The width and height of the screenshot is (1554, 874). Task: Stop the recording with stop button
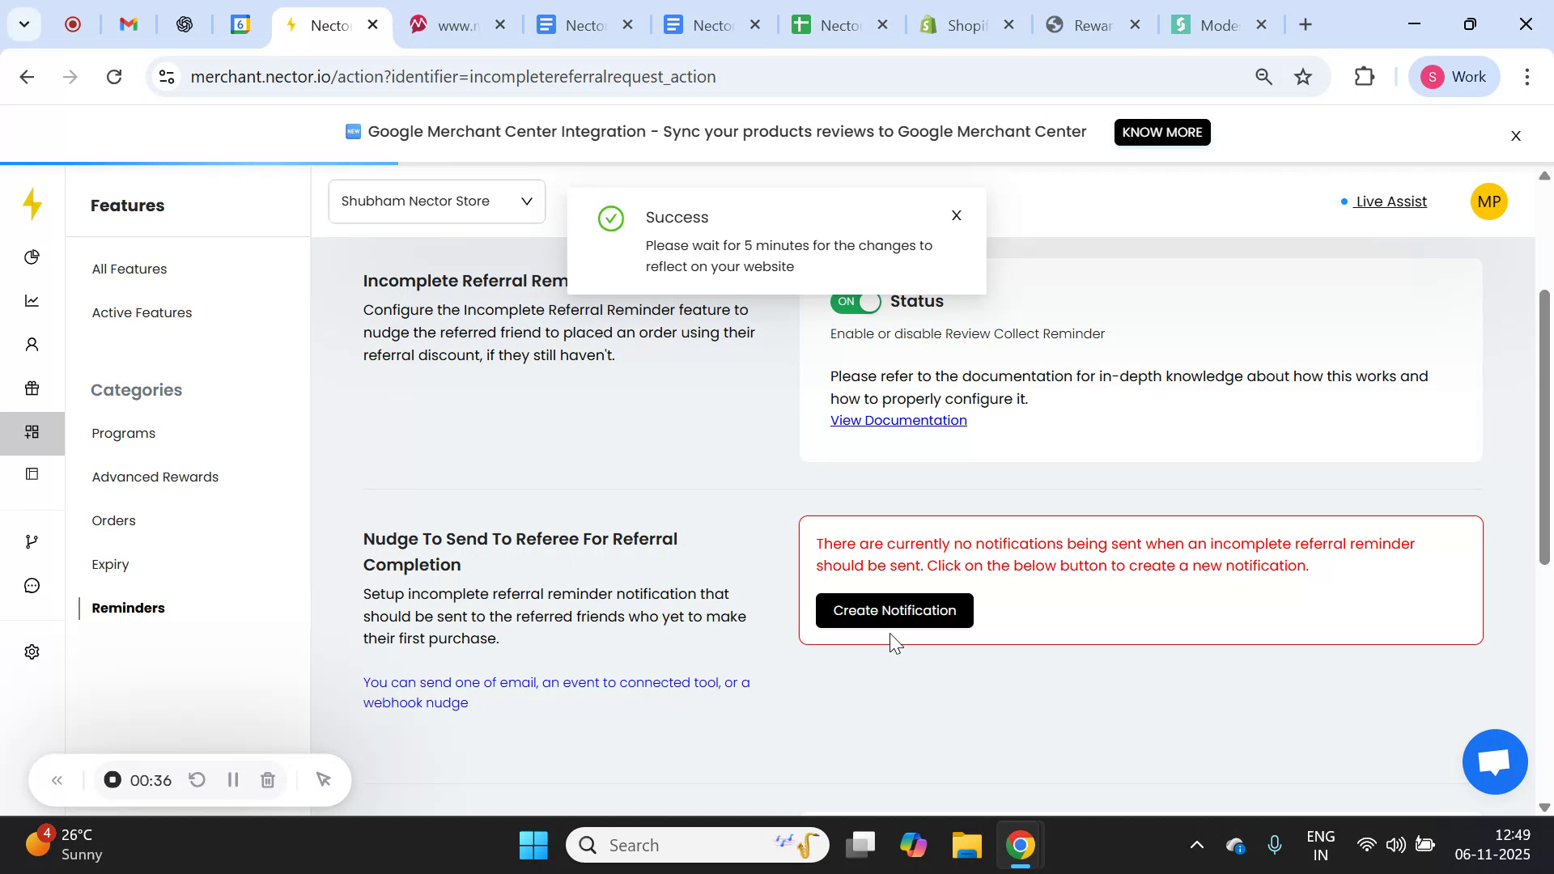(112, 779)
